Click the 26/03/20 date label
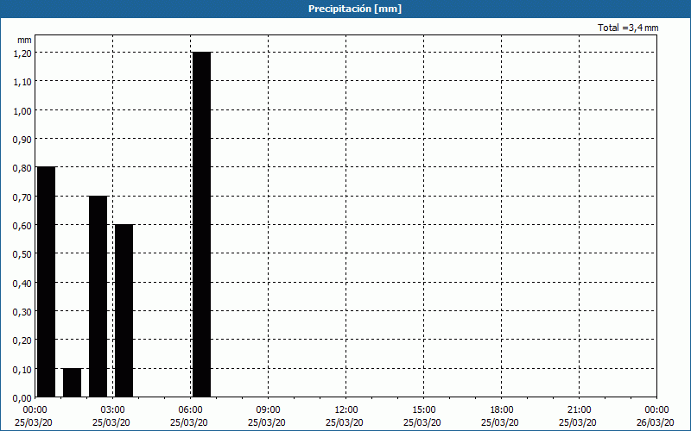Viewport: 691px width, 431px height. [x=656, y=422]
